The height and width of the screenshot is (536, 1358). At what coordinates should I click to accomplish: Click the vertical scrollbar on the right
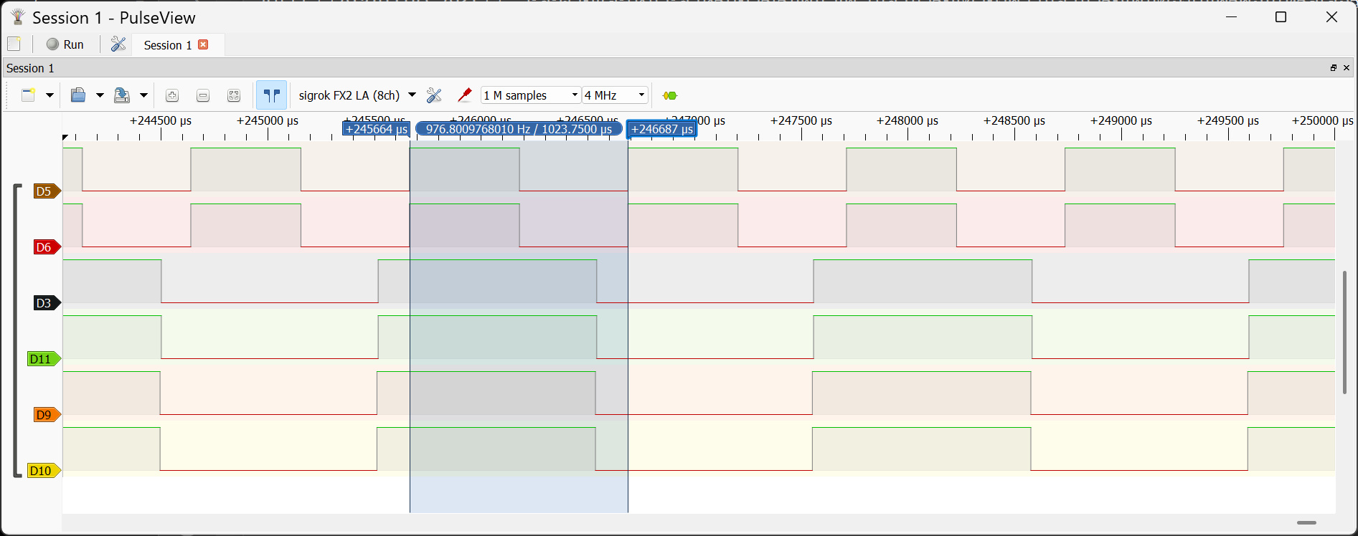coord(1344,332)
